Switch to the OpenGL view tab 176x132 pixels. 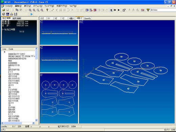87,18
